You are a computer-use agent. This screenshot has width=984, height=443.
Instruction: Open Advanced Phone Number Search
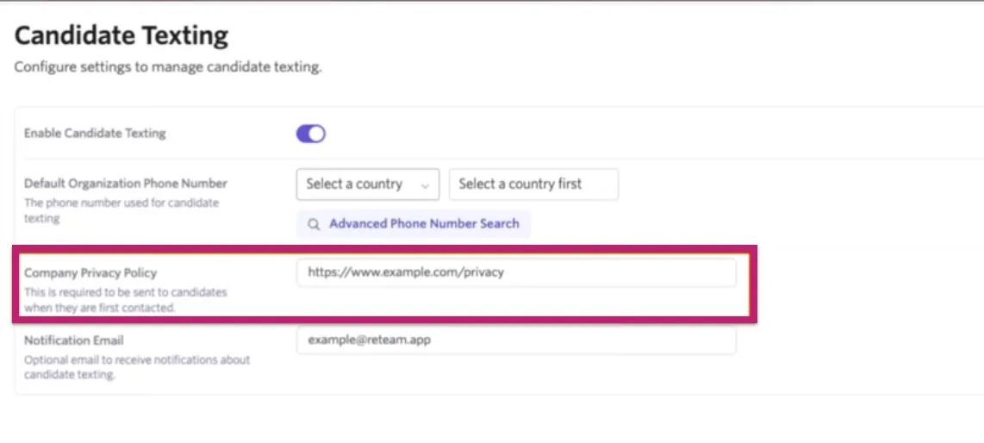414,224
